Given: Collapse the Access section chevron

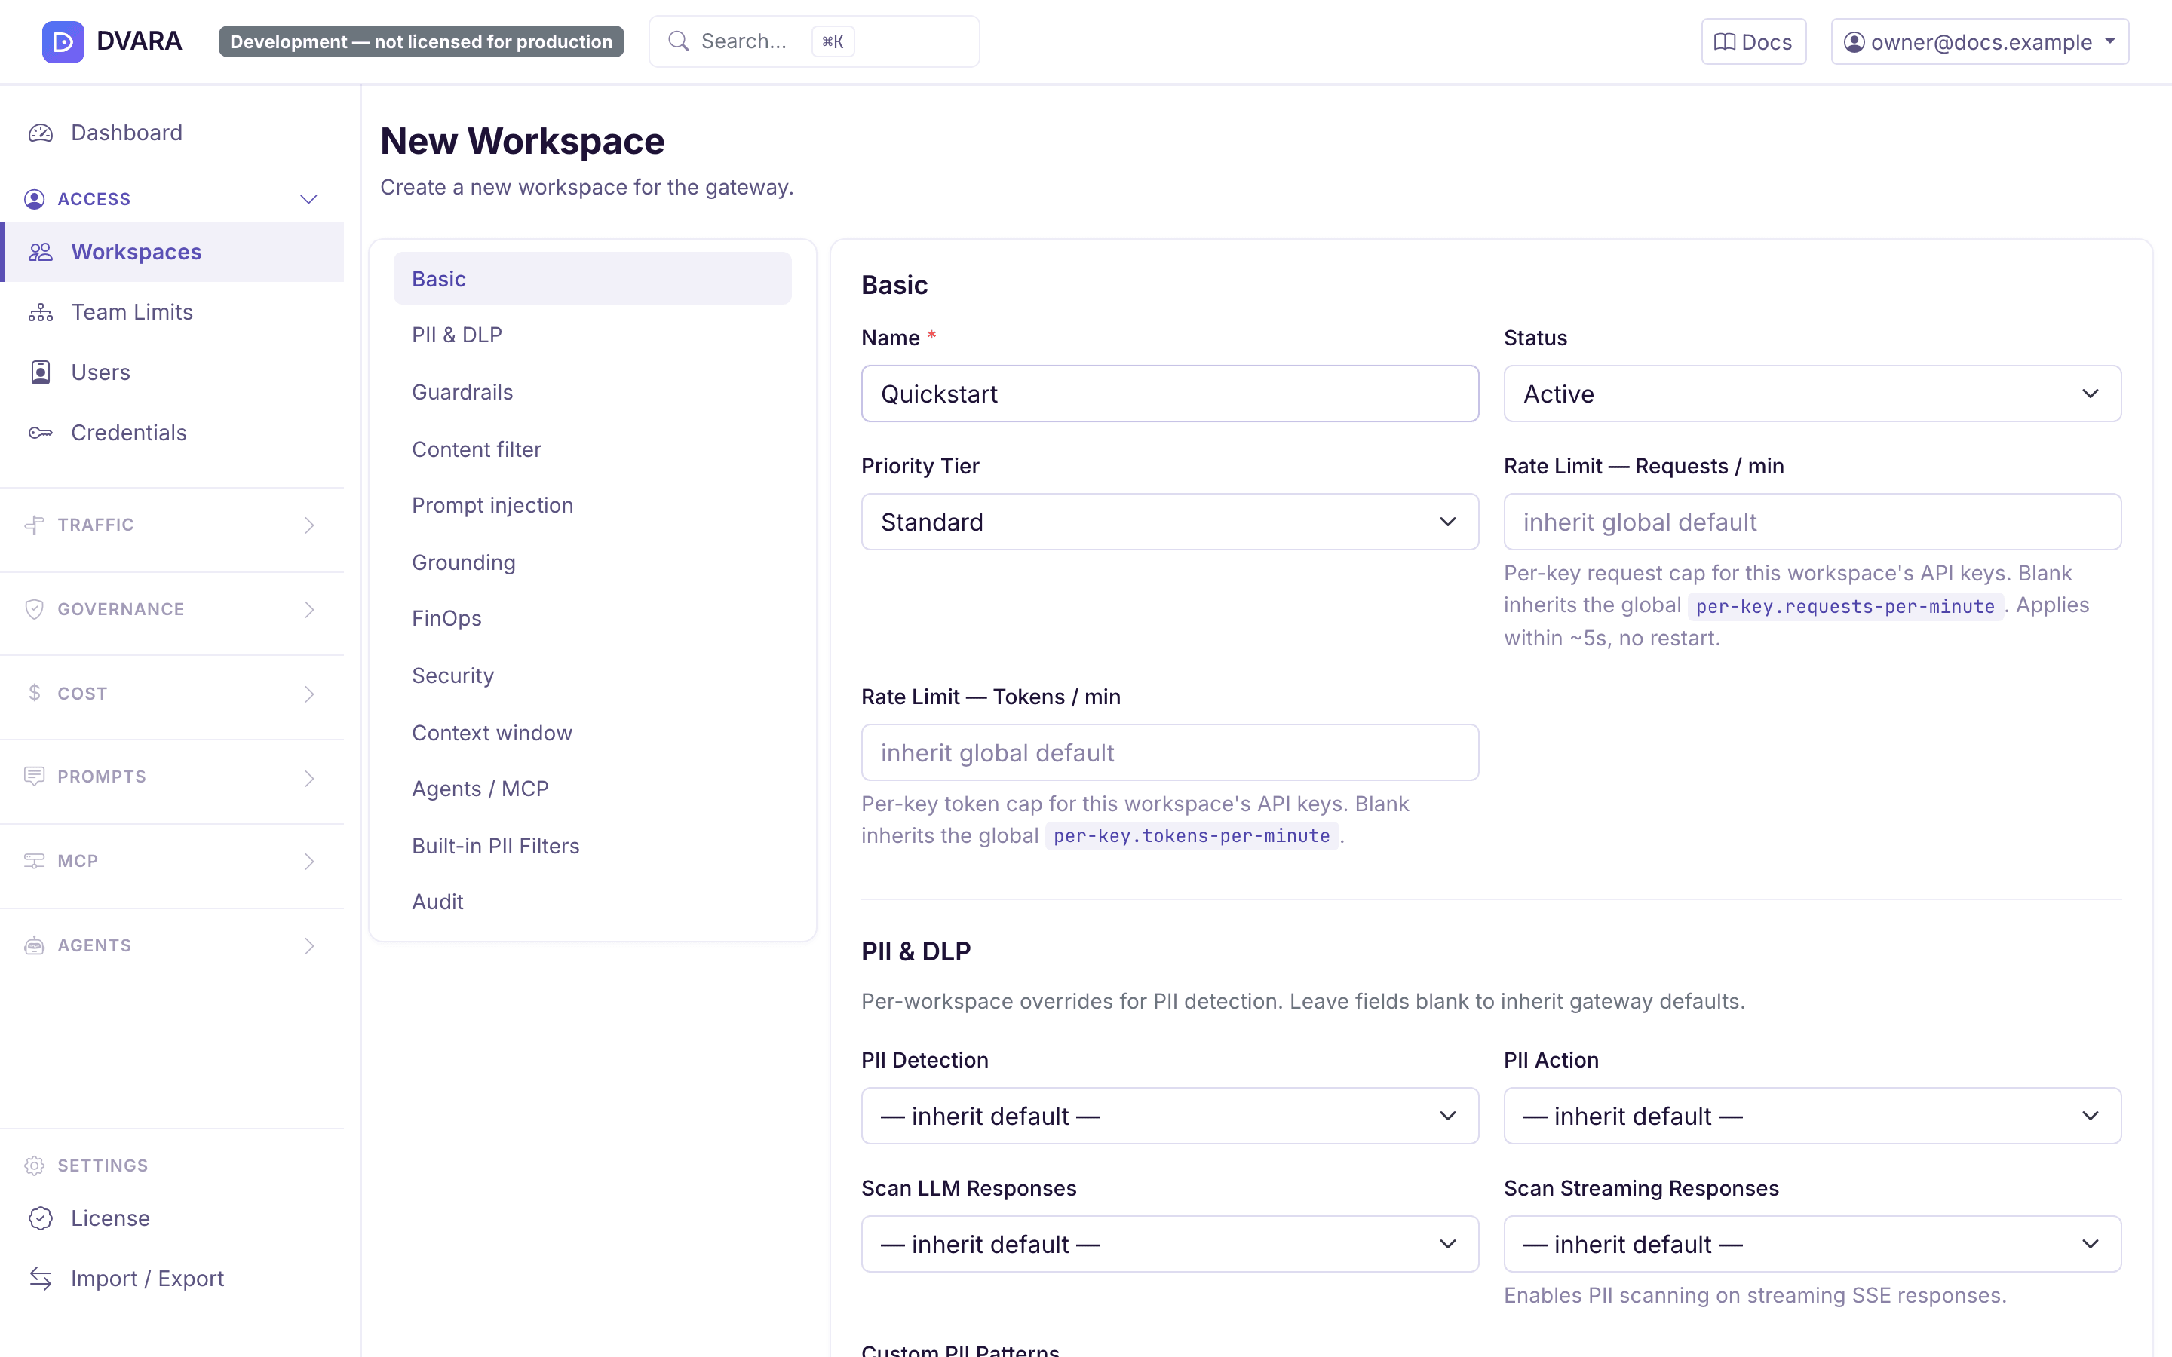Looking at the screenshot, I should [308, 199].
